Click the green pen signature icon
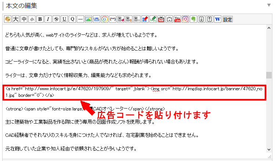 pyautogui.click(x=153, y=19)
